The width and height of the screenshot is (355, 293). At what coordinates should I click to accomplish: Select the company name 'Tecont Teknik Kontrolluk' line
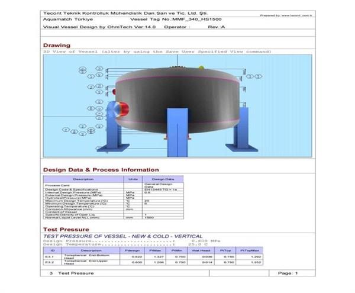coord(125,14)
